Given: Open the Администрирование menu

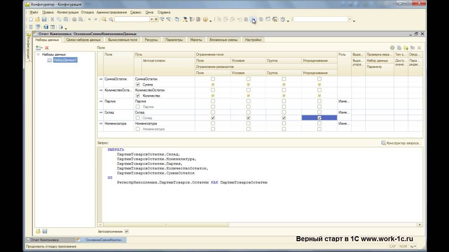Looking at the screenshot, I should click(112, 12).
